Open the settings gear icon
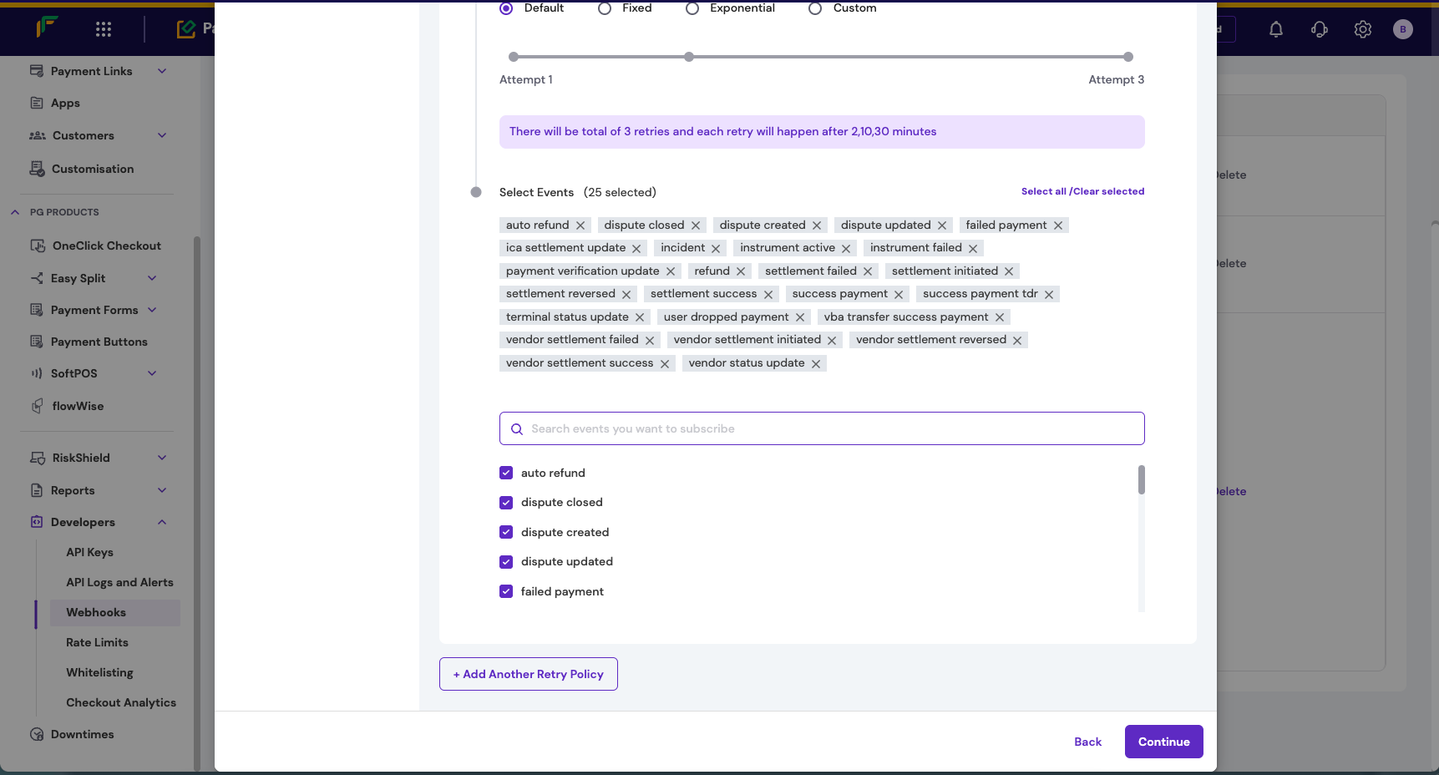The image size is (1439, 775). click(1362, 29)
